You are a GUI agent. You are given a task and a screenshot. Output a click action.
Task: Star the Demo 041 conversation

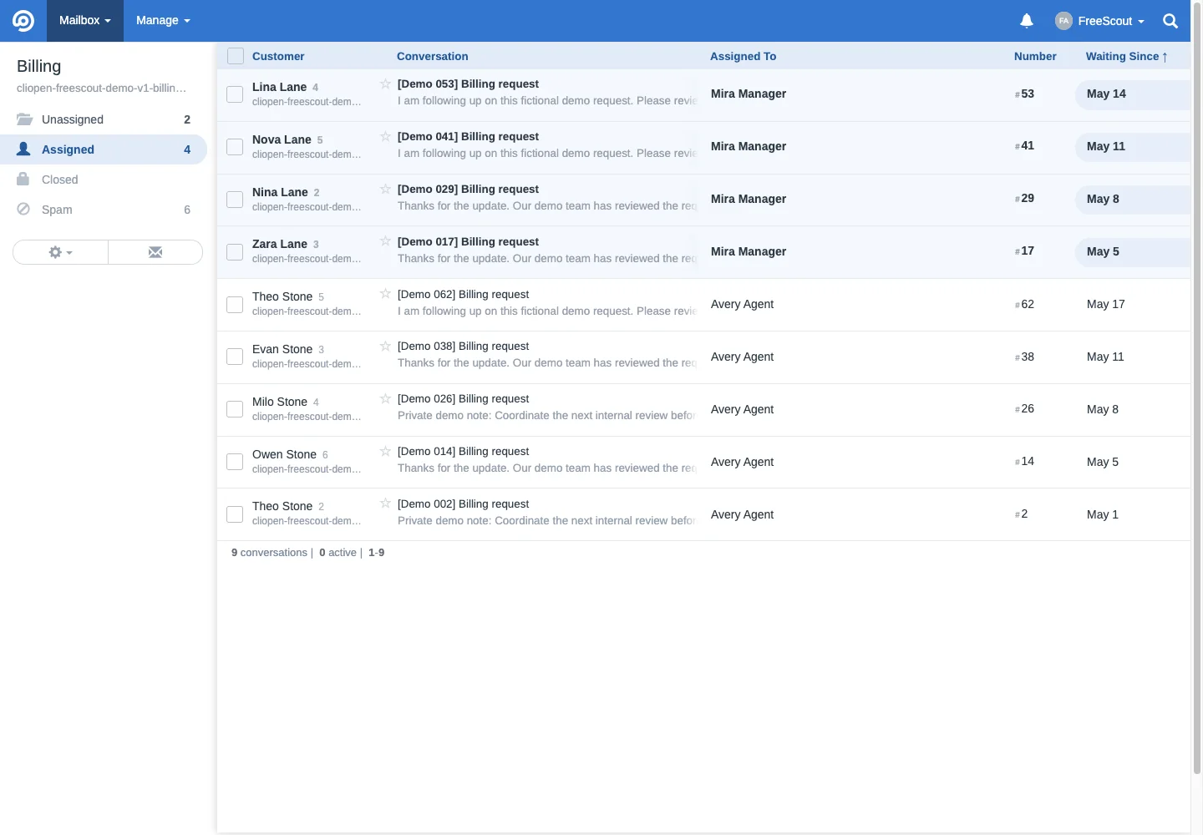point(385,136)
